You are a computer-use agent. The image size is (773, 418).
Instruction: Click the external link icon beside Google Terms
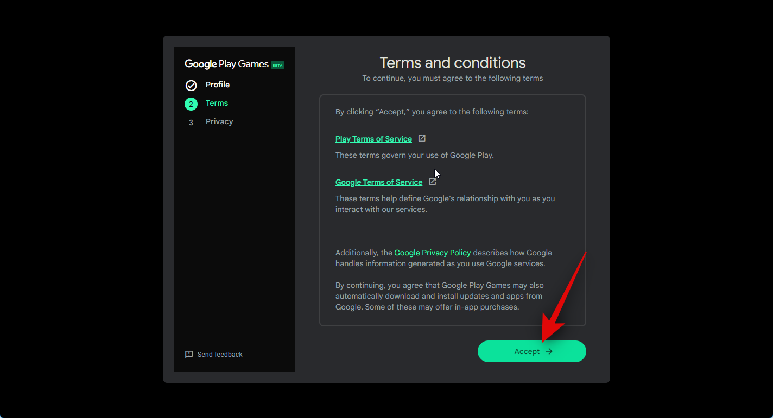(433, 182)
